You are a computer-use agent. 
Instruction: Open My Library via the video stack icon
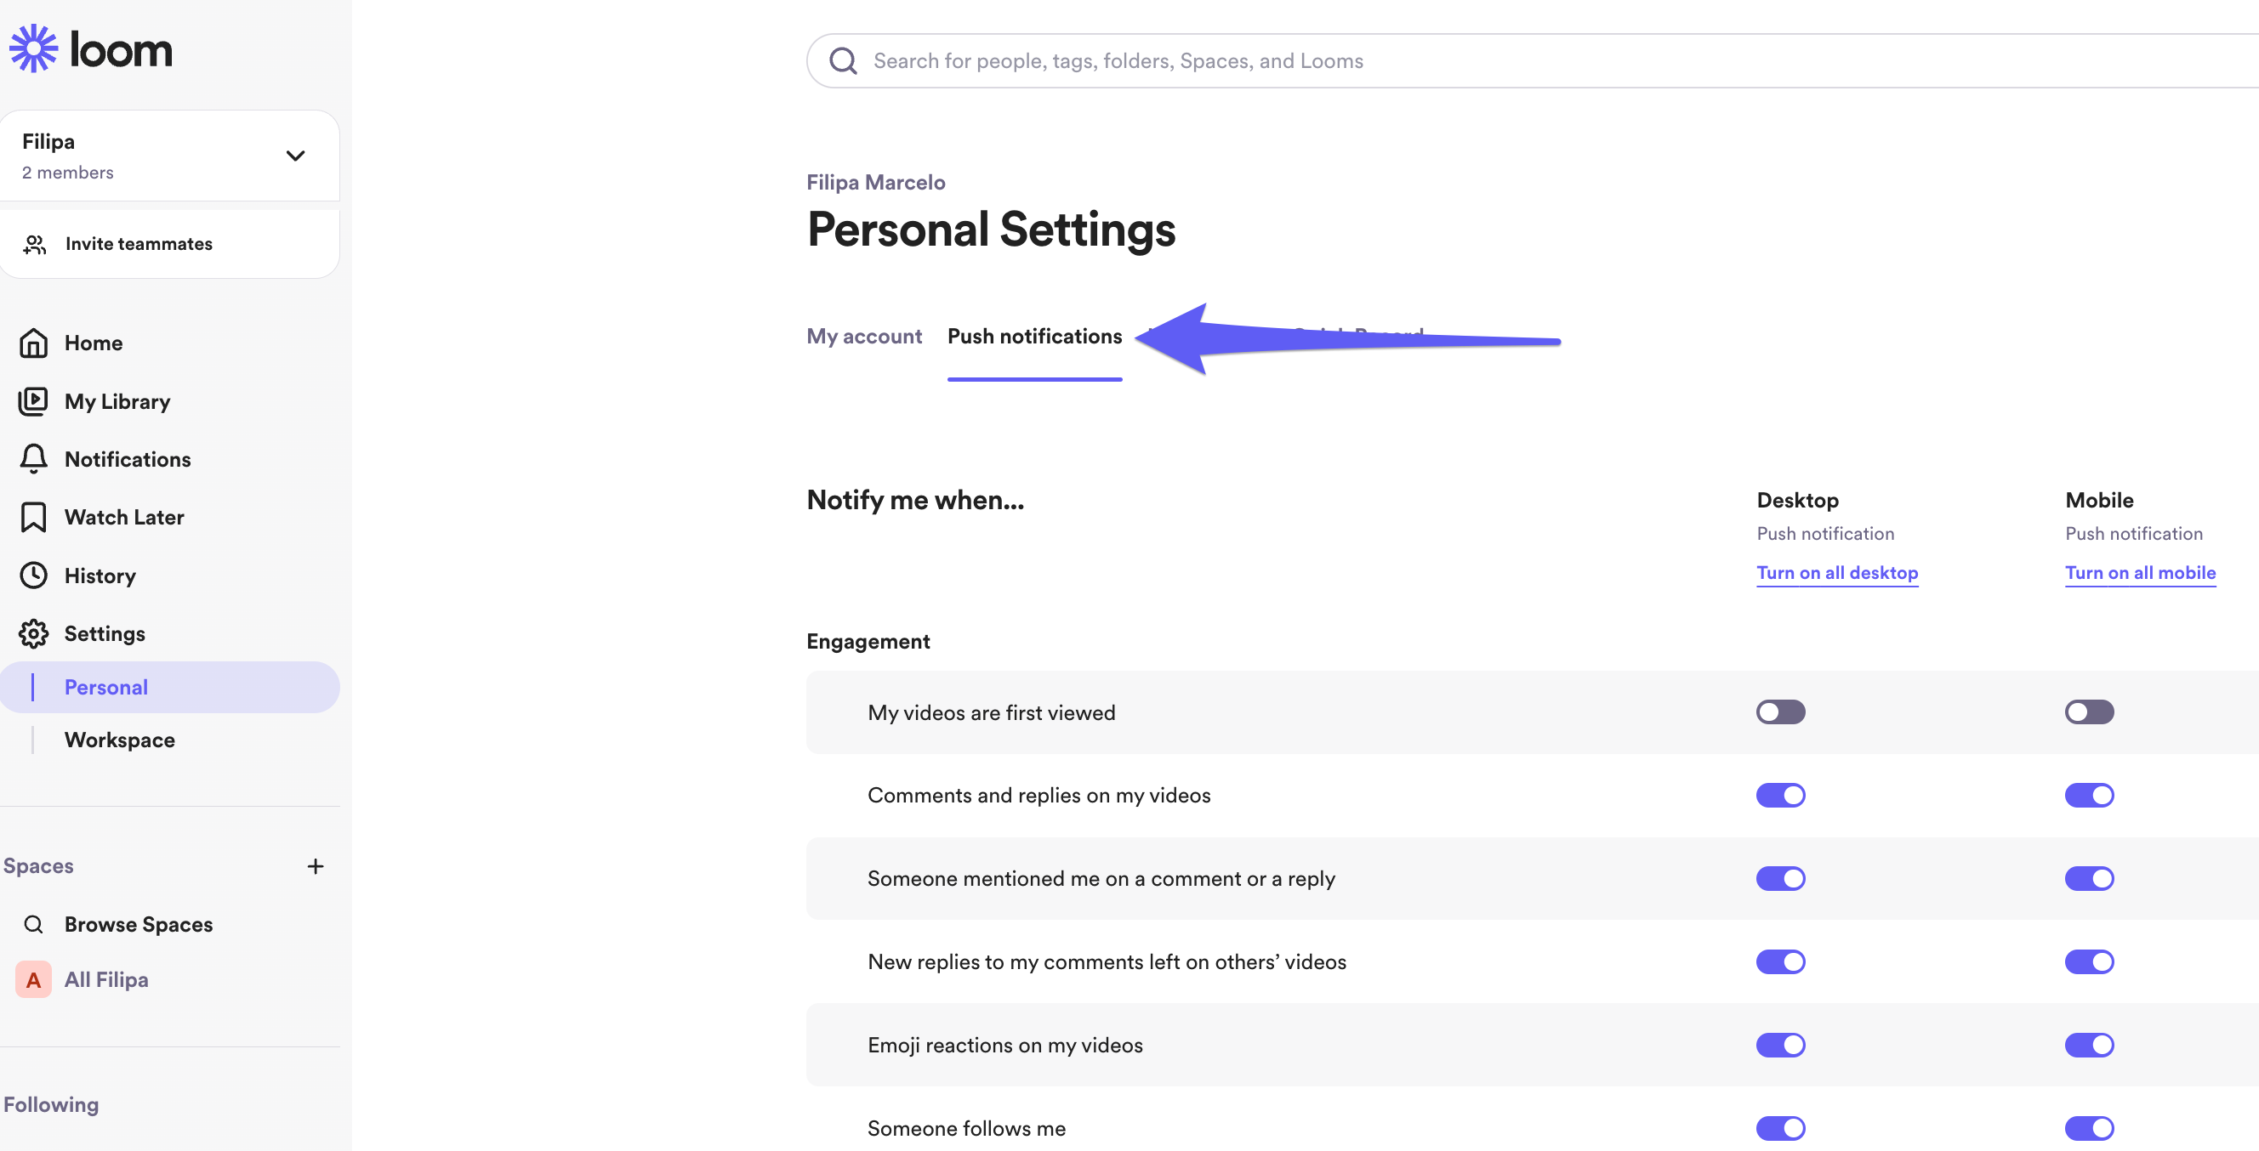(x=33, y=401)
